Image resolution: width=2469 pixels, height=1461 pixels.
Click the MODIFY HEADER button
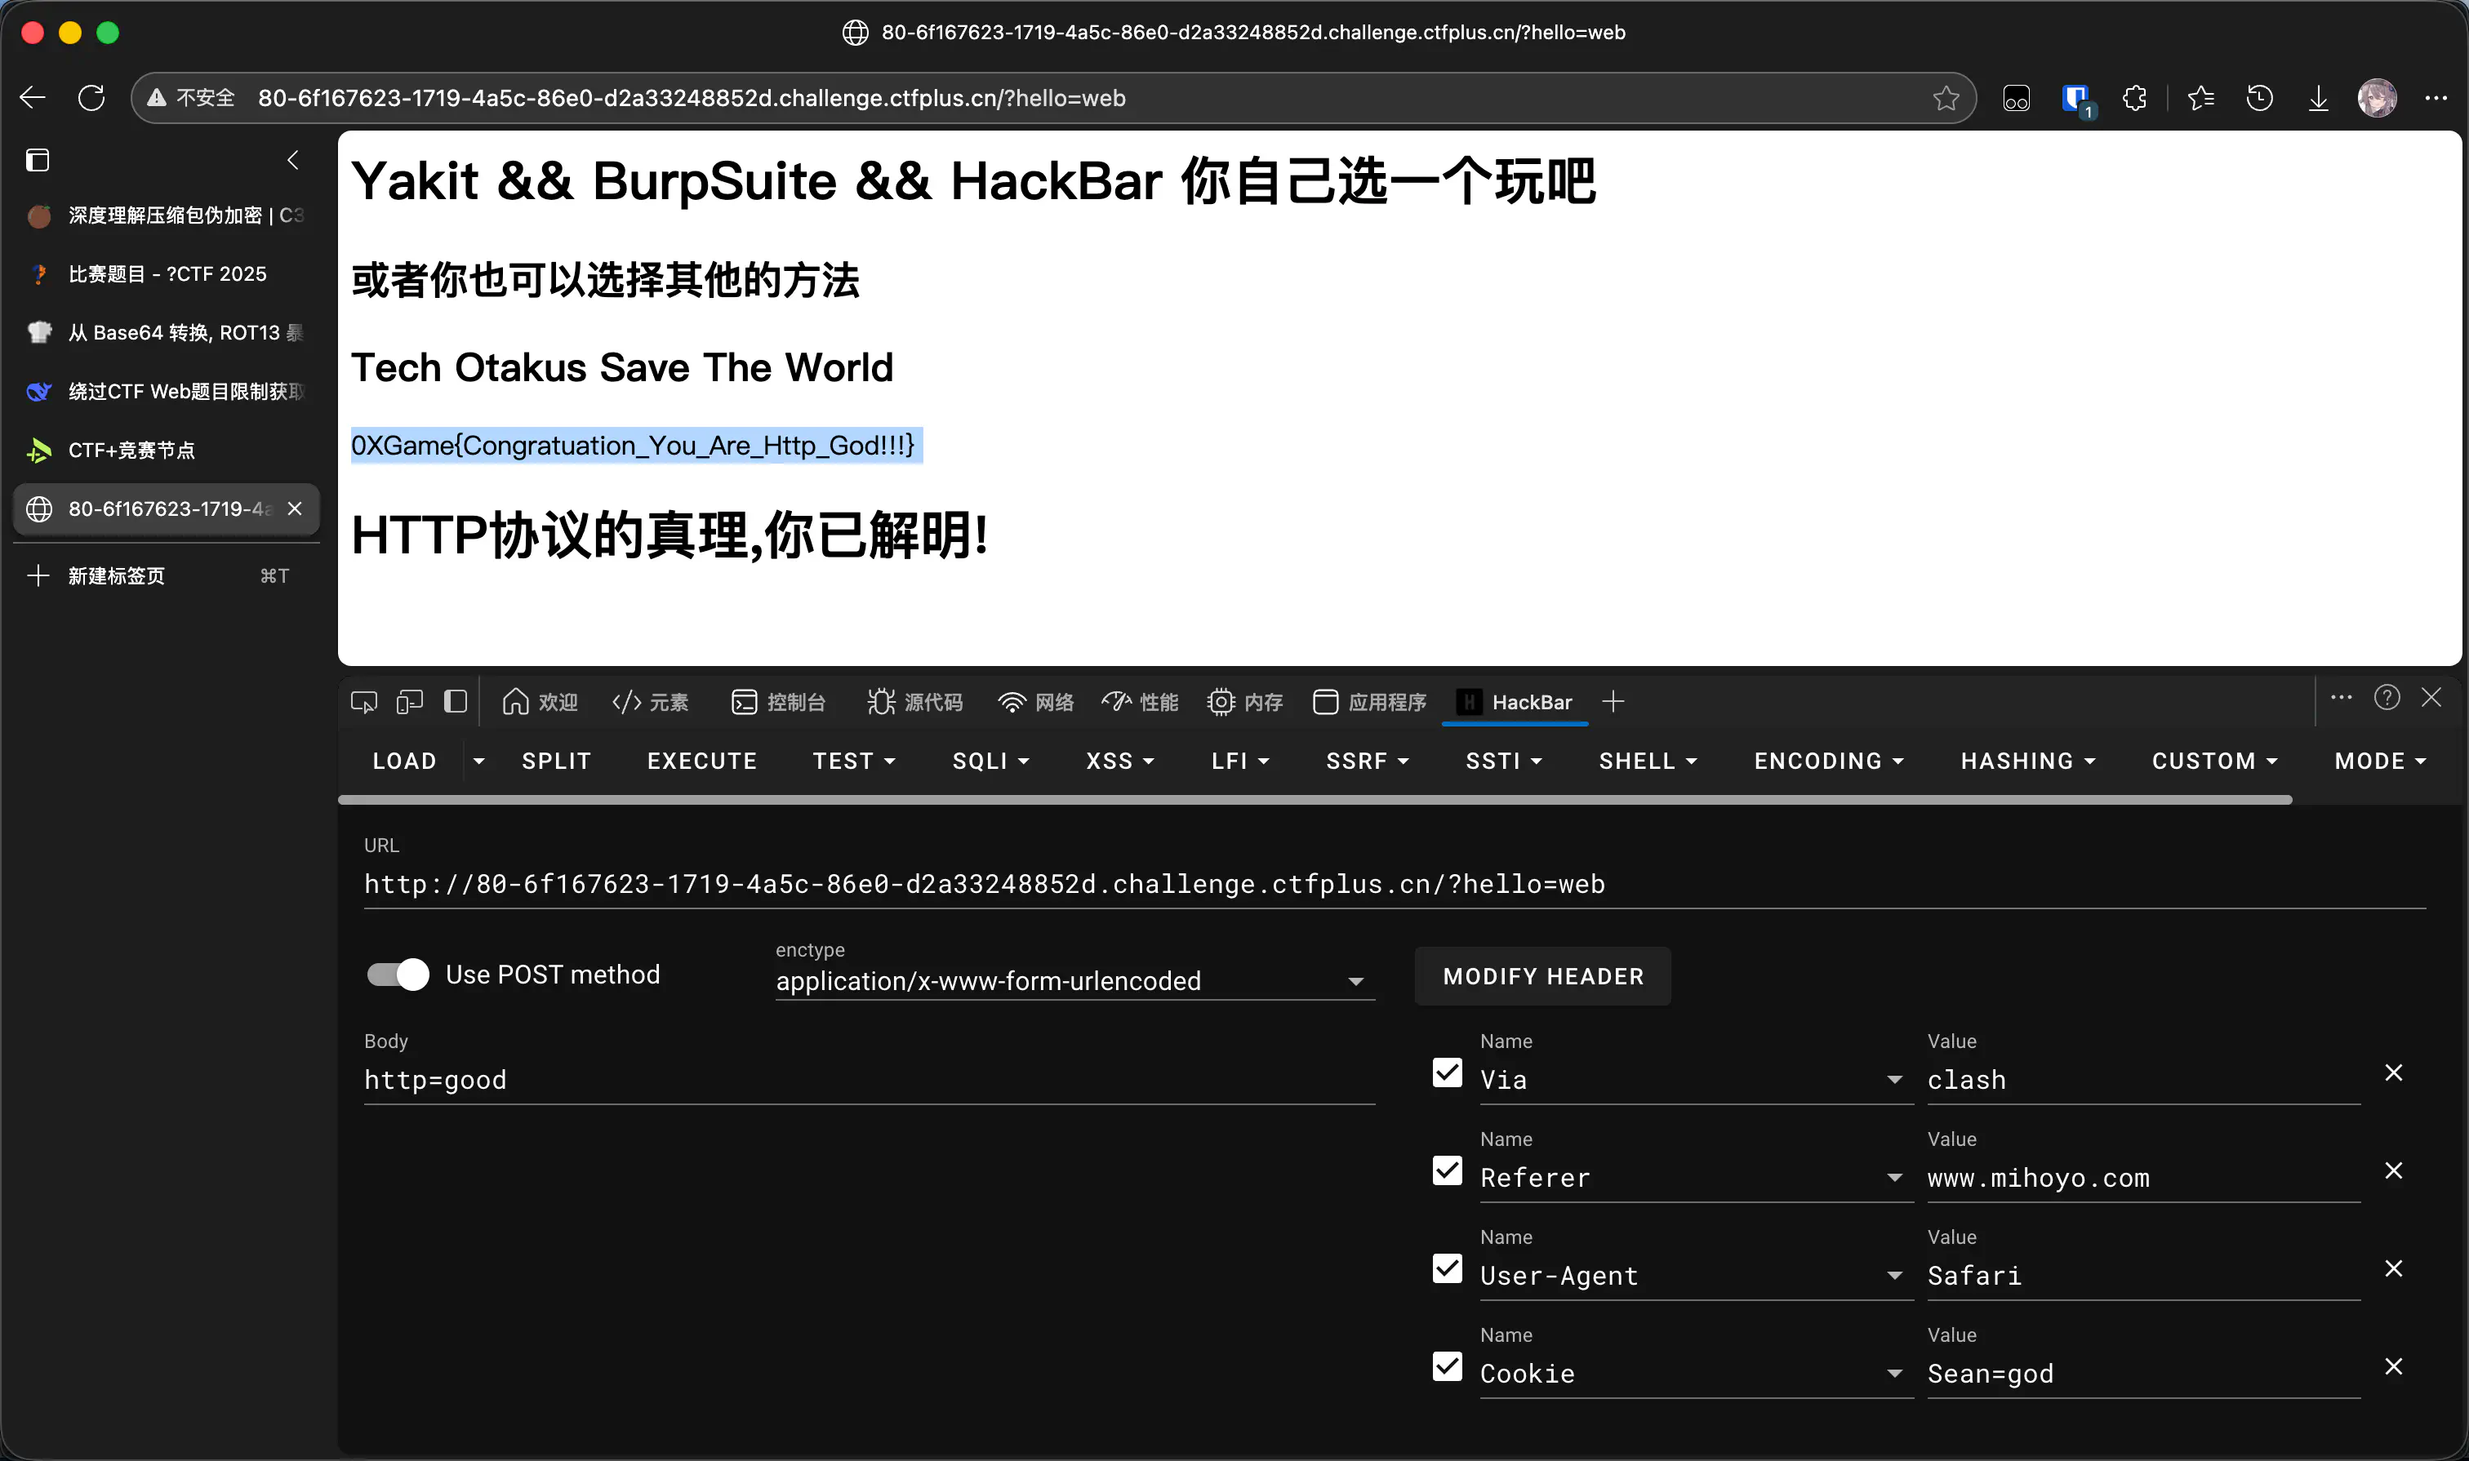1542,977
